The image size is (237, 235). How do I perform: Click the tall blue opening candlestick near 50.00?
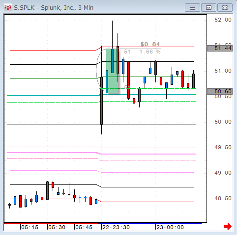click(102, 101)
